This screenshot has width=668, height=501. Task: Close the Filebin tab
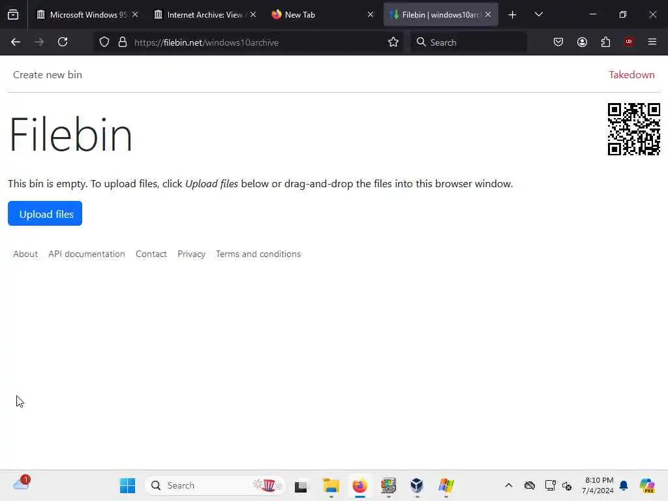point(488,15)
